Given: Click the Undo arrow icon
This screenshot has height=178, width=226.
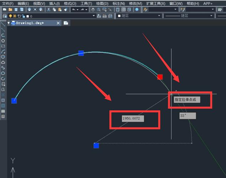Looking at the screenshot, I should tap(73, 10).
